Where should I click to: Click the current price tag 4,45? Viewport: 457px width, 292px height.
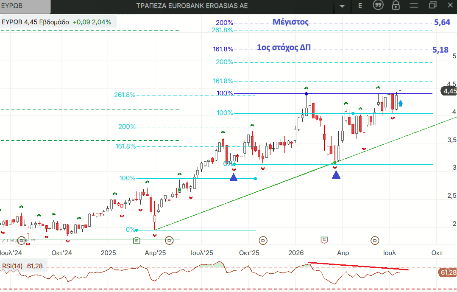[x=449, y=91]
